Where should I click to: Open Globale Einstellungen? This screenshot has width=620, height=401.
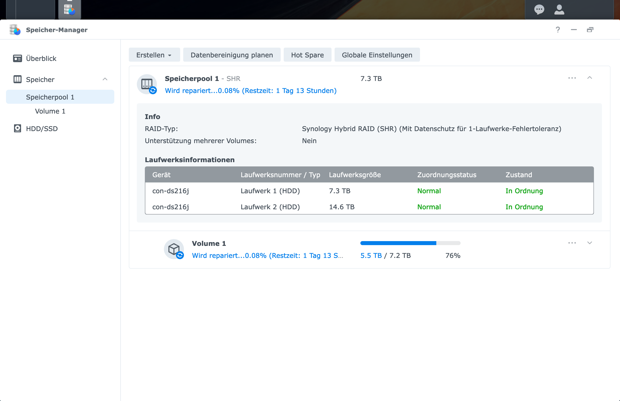[377, 55]
